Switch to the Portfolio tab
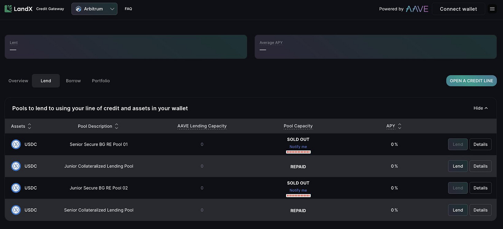Screen dimensions: 503x229 click(x=101, y=81)
